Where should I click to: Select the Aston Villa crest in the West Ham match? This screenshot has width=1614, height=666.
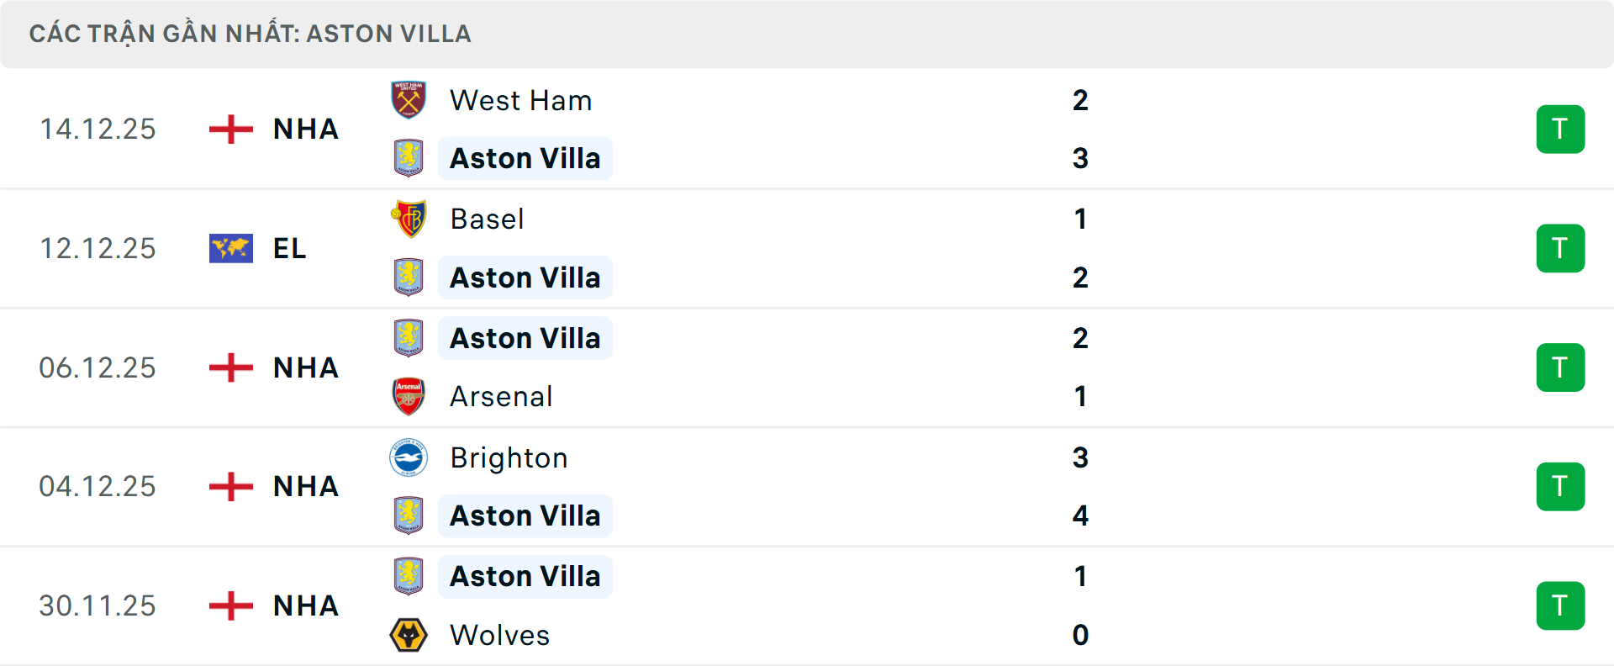point(409,158)
